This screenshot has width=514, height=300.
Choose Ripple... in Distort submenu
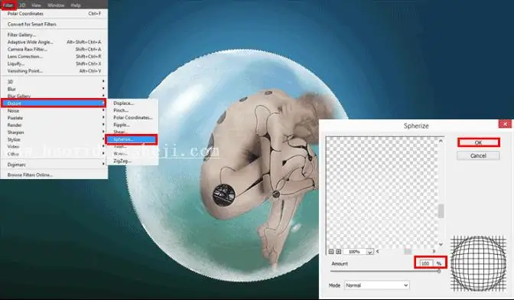click(x=132, y=125)
